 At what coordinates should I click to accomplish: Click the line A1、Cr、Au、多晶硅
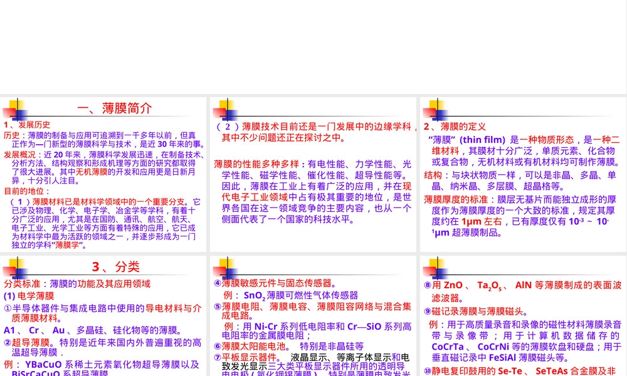94,330
